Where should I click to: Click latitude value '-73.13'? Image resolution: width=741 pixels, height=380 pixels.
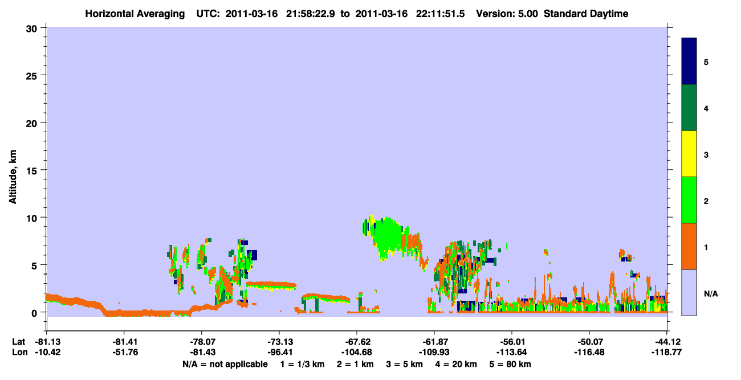click(279, 342)
